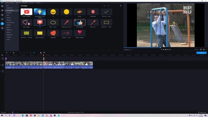Click the highlighted blue clip properties icon
Image resolution: width=208 pixels, height=117 pixels.
34,53
